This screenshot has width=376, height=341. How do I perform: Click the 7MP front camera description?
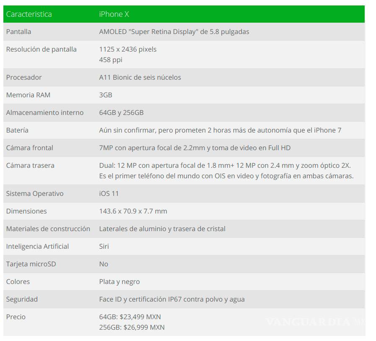pos(194,148)
